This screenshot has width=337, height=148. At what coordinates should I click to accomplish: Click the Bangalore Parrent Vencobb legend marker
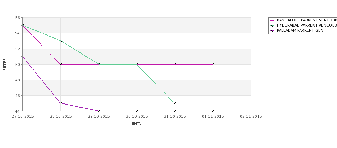coord(272,20)
